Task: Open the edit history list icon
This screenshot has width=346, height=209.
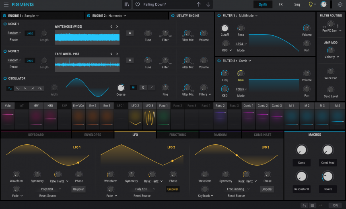Action: [x=312, y=205]
